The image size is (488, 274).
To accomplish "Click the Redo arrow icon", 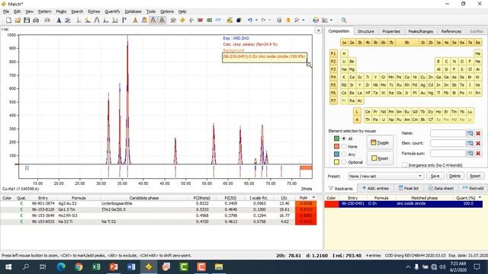I will [264, 21].
